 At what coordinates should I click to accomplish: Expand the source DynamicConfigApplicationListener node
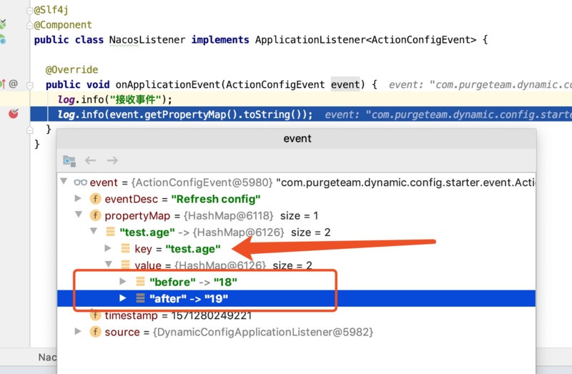pyautogui.click(x=78, y=331)
